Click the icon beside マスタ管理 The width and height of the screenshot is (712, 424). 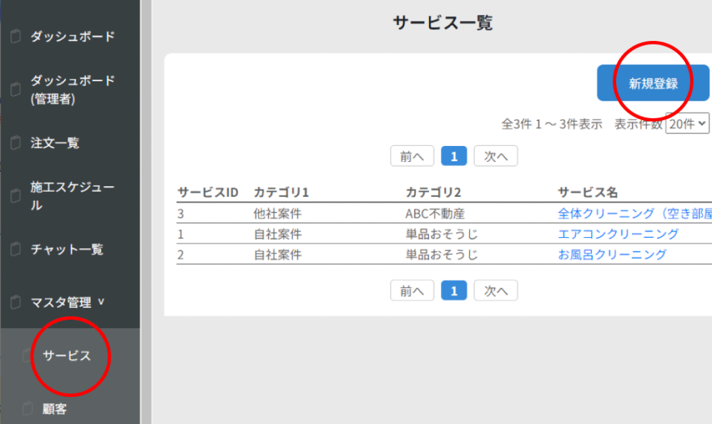[x=16, y=303]
